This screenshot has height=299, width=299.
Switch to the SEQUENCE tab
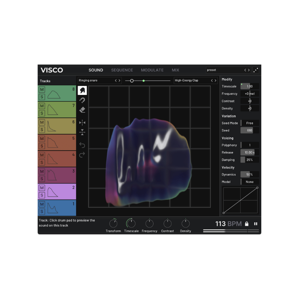(x=122, y=70)
